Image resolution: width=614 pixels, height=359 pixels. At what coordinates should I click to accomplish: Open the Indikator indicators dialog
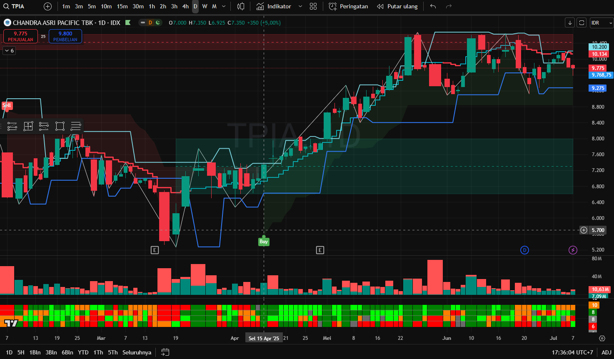point(274,6)
